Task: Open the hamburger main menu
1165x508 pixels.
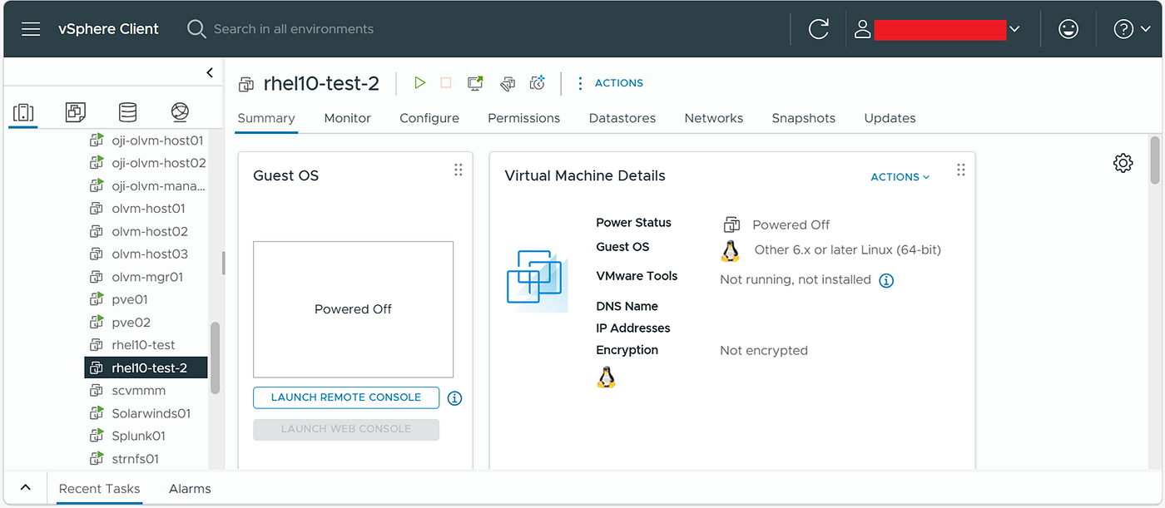Action: [31, 29]
